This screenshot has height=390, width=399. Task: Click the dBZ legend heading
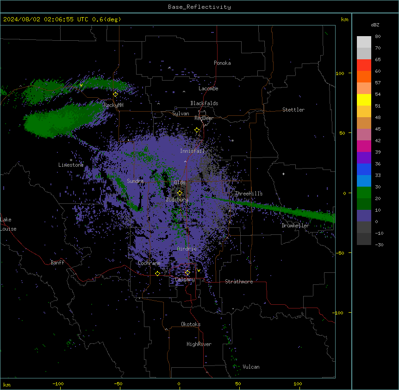[x=375, y=25]
